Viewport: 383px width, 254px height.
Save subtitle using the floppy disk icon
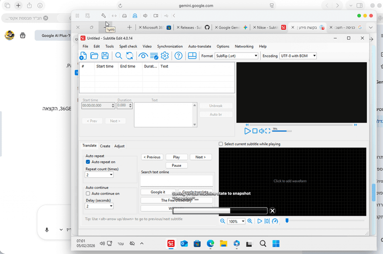(x=105, y=56)
